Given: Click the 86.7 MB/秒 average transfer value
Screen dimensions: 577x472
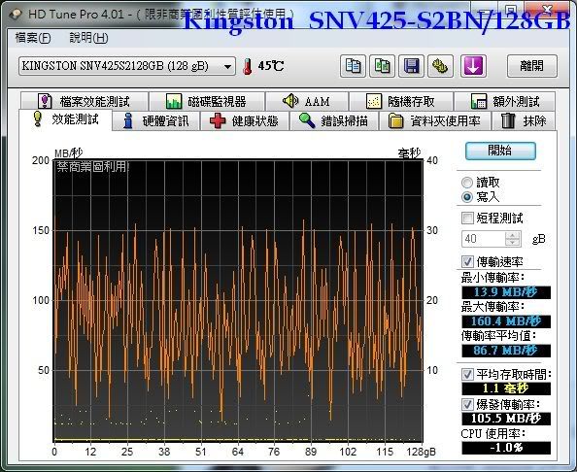Looking at the screenshot, I should pyautogui.click(x=506, y=351).
